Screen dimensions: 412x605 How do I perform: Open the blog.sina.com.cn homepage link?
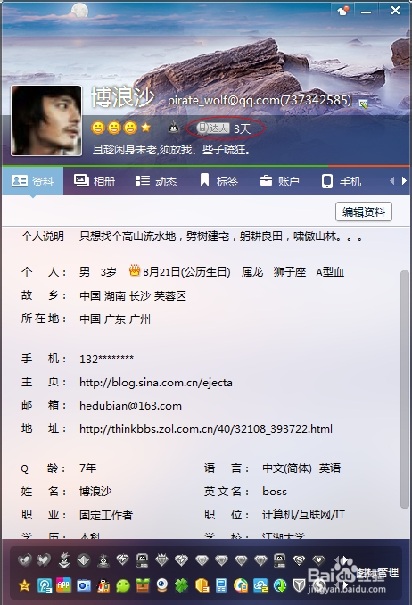(156, 383)
